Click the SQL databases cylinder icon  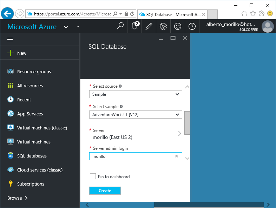pos(11,156)
